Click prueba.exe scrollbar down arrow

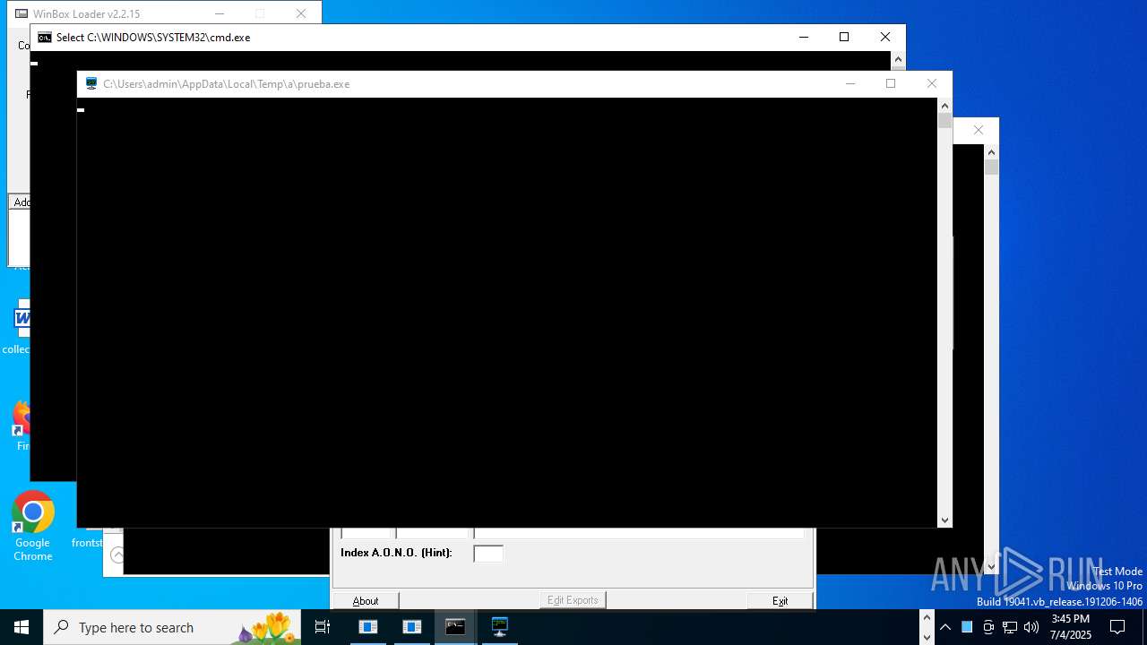[x=944, y=520]
